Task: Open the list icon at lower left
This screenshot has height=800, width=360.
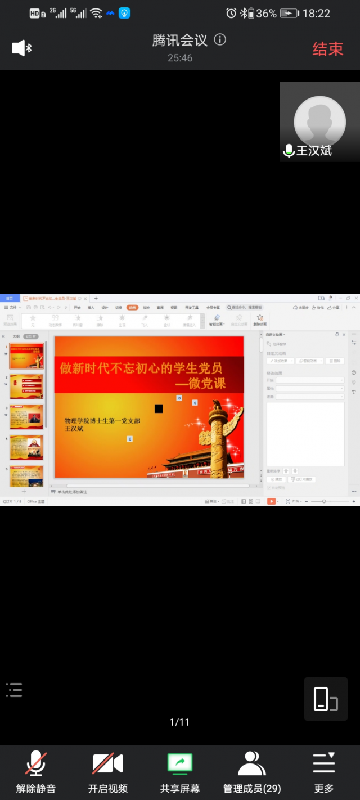Action: pos(14,690)
